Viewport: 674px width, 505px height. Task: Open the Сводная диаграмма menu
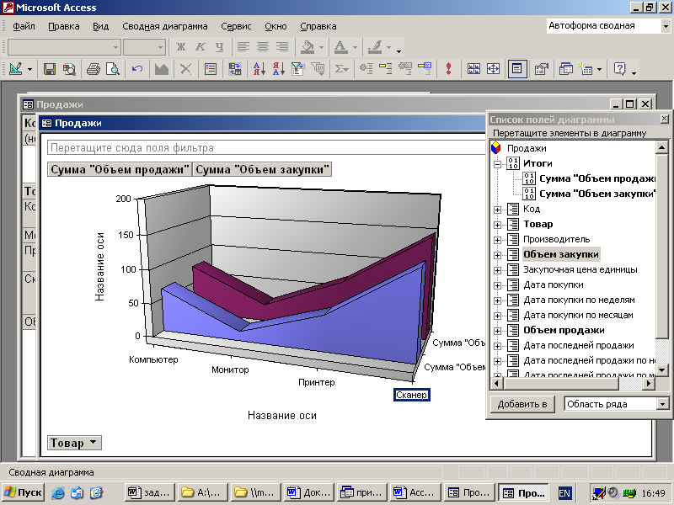pyautogui.click(x=164, y=26)
